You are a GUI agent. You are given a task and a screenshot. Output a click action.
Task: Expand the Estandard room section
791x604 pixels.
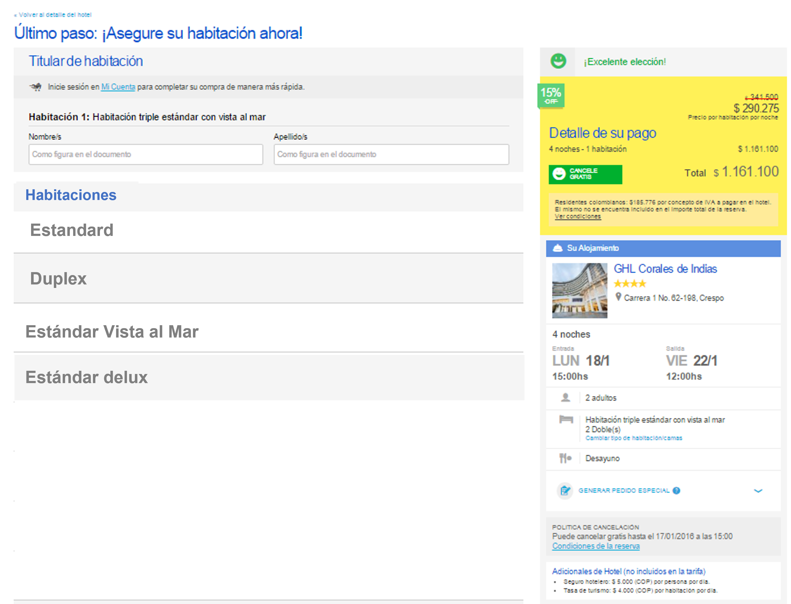[72, 230]
